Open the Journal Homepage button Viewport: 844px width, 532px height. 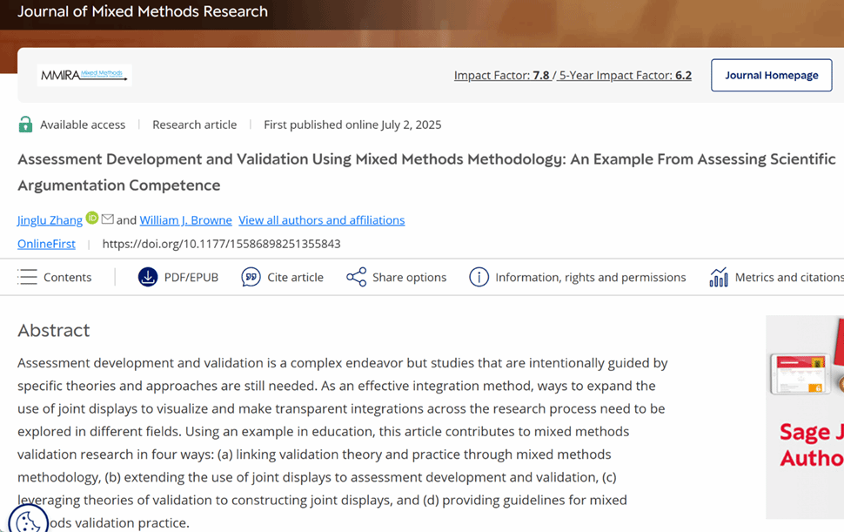pyautogui.click(x=771, y=76)
